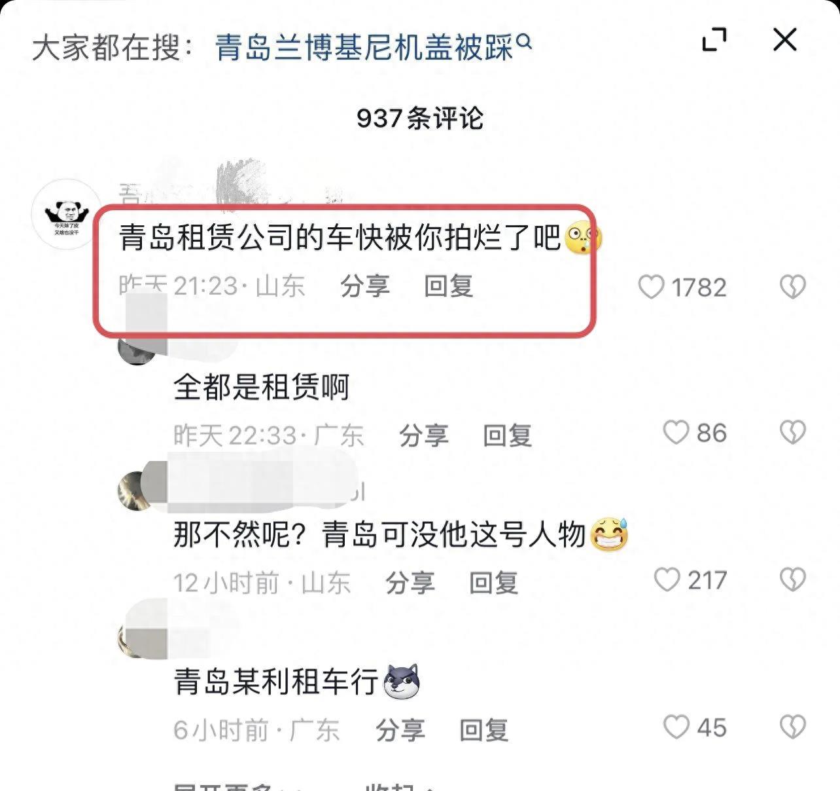
Task: Open panda avatar of top commenter
Action: pyautogui.click(x=66, y=214)
